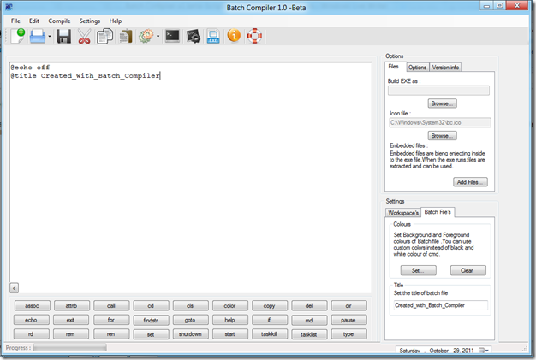The width and height of the screenshot is (536, 360).
Task: Insert the rd command
Action: (x=31, y=333)
